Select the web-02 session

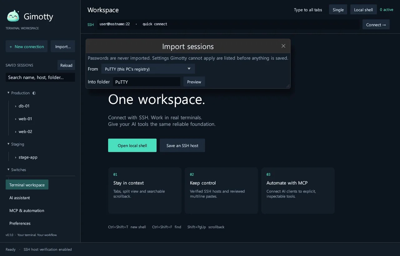point(25,131)
